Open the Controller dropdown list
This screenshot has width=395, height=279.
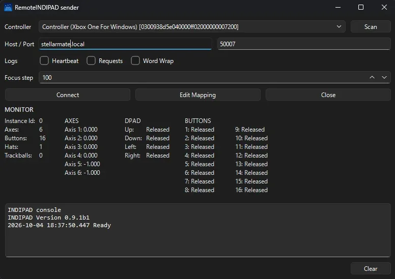pos(192,26)
